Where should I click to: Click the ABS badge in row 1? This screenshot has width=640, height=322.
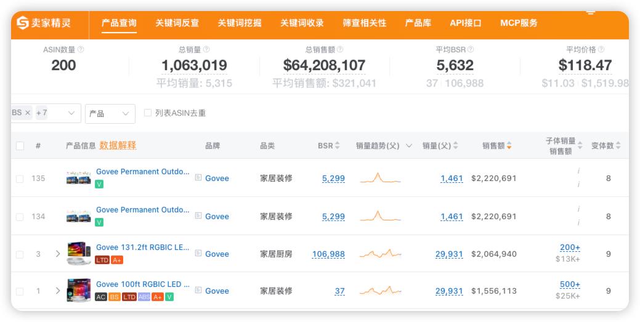pos(144,297)
